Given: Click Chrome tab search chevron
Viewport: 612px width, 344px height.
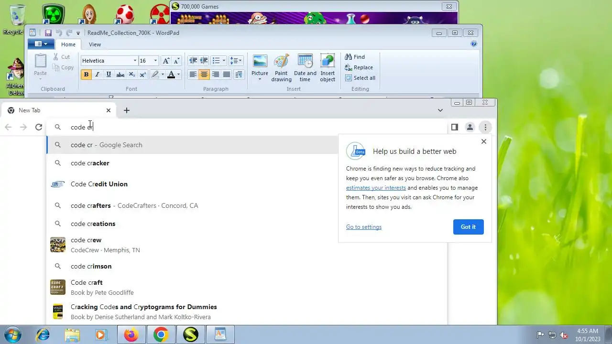Looking at the screenshot, I should click(440, 110).
